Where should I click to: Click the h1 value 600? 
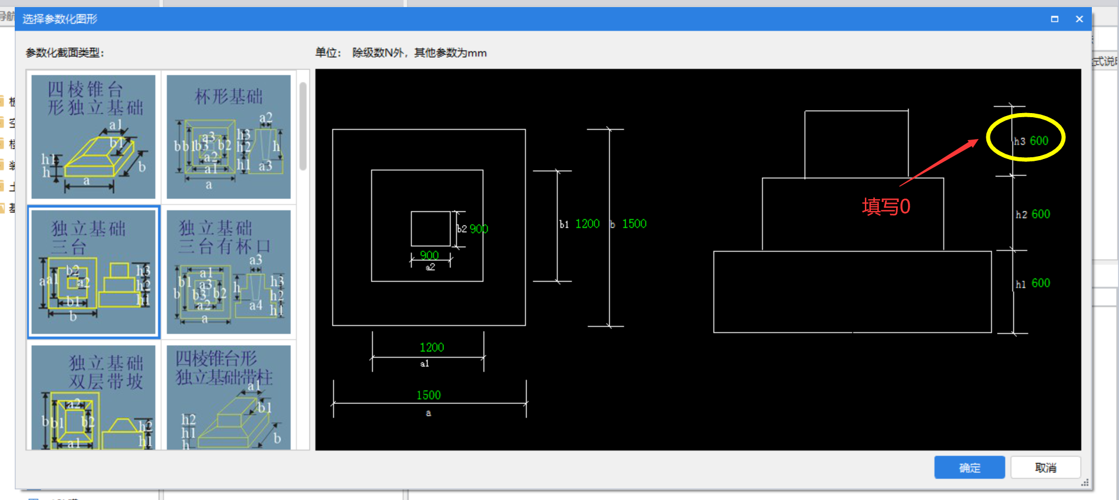pyautogui.click(x=1041, y=283)
